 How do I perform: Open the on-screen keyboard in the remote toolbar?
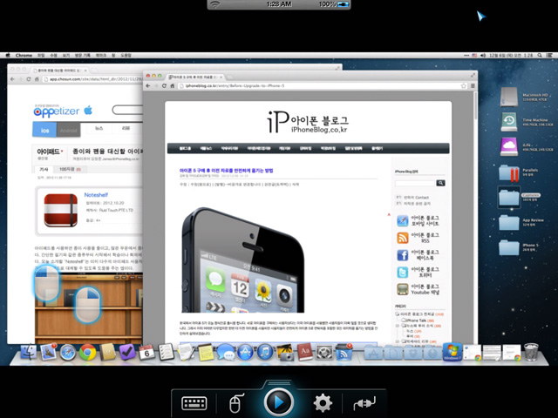coord(194,403)
